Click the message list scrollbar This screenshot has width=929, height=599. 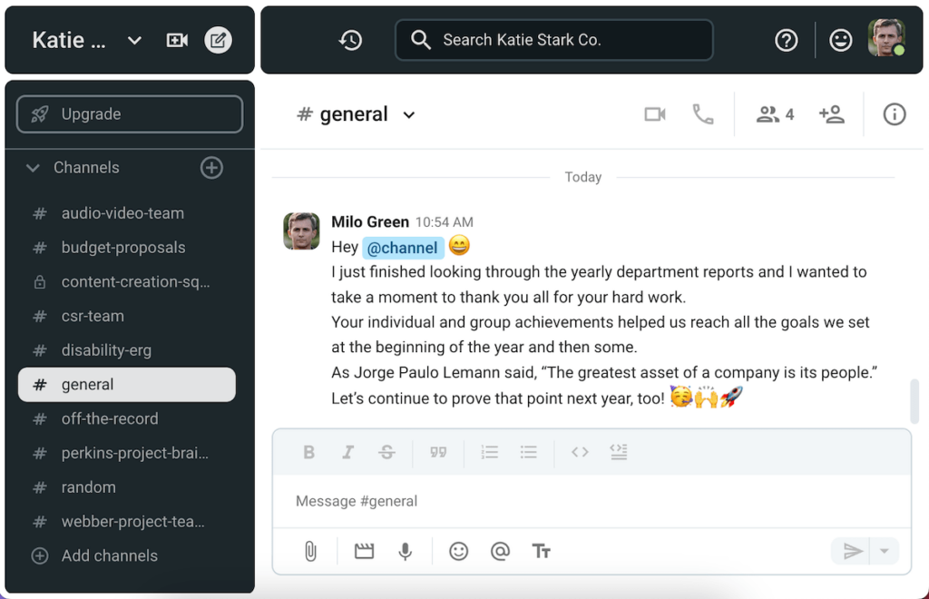914,401
